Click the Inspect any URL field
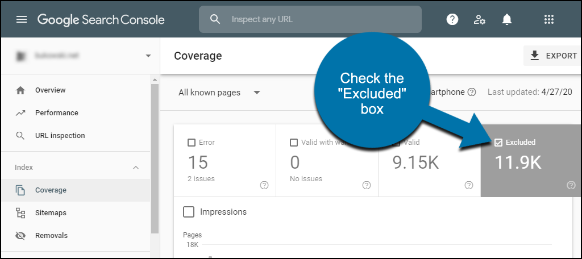 pos(310,19)
